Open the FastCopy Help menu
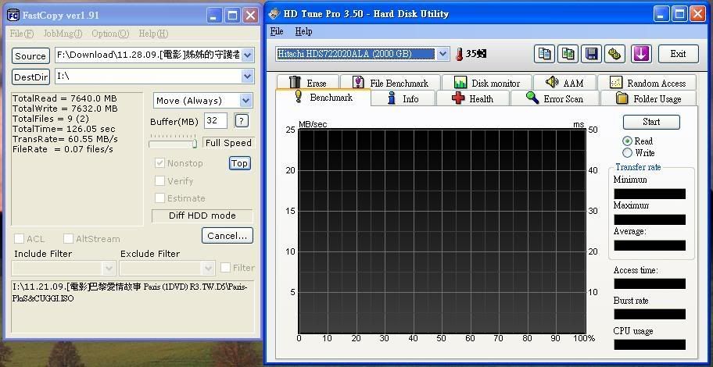Image resolution: width=713 pixels, height=367 pixels. coord(153,34)
